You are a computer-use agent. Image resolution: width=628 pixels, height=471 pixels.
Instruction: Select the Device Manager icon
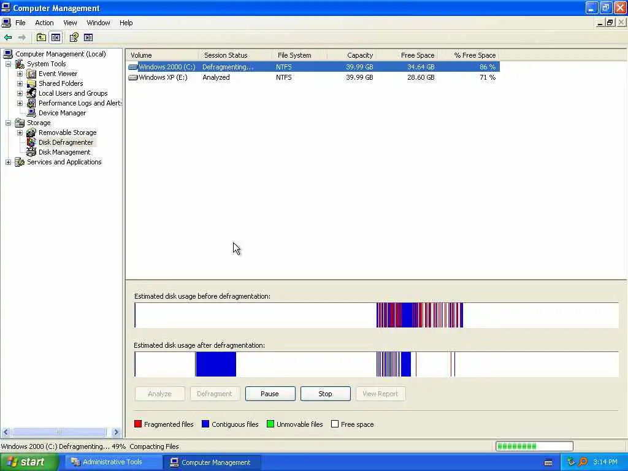pyautogui.click(x=31, y=113)
